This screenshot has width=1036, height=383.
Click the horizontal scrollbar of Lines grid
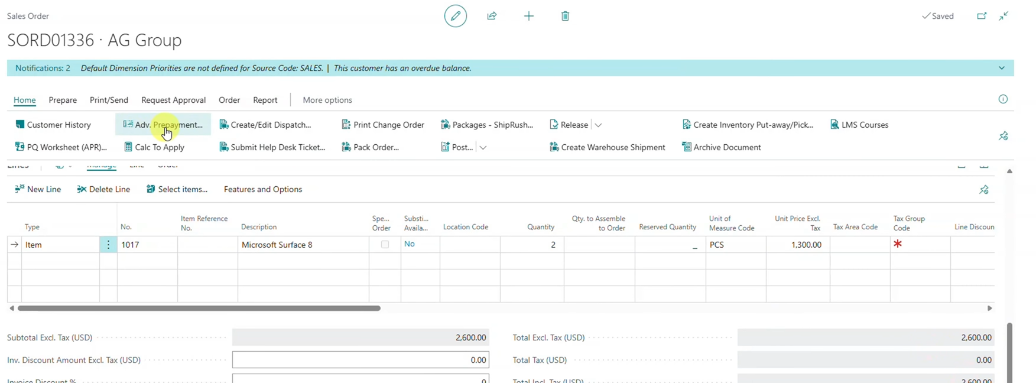point(199,308)
